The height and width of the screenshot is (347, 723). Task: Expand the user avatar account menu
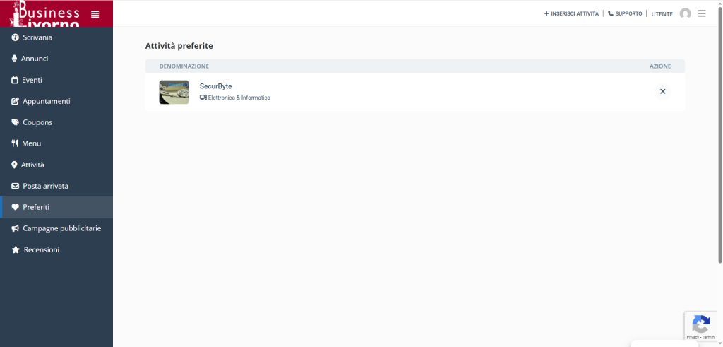[x=685, y=13]
